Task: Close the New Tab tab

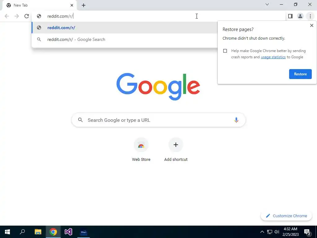Action: click(72, 5)
